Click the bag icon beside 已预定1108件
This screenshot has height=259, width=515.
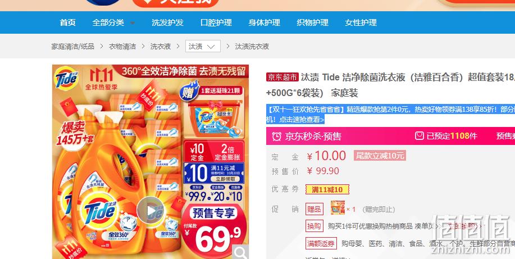pyautogui.click(x=419, y=136)
